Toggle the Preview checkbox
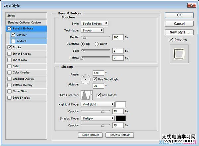The image size is (199, 146). coord(171,40)
